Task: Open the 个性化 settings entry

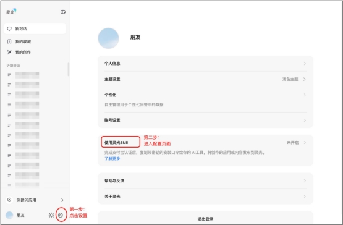Action: (x=205, y=100)
